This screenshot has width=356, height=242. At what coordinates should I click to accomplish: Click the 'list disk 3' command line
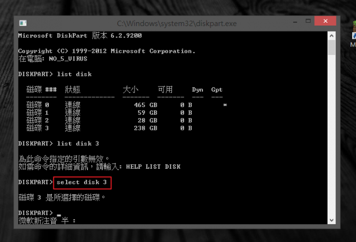point(58,143)
